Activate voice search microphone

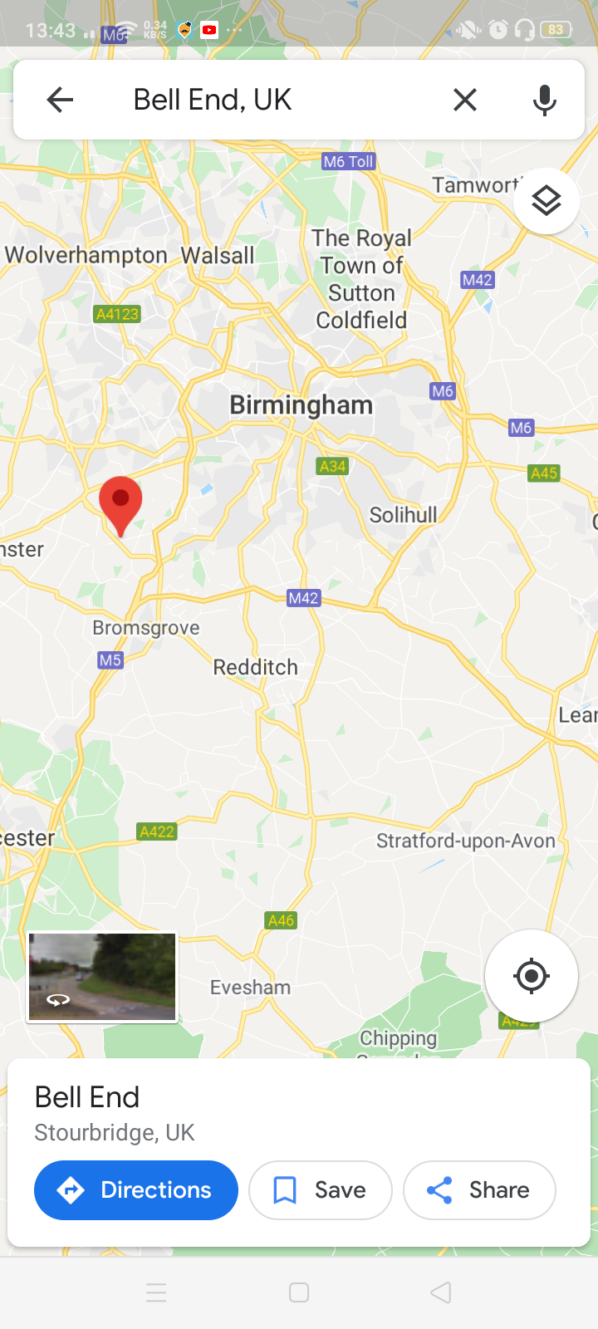[x=544, y=100]
